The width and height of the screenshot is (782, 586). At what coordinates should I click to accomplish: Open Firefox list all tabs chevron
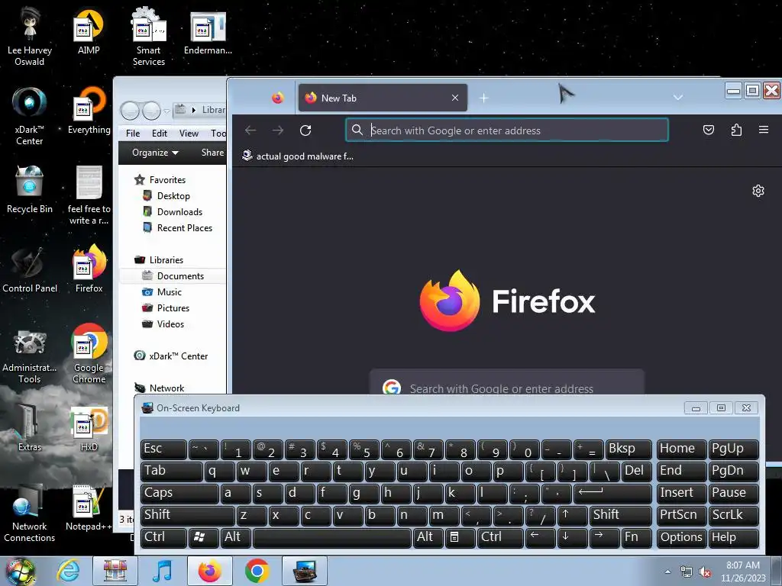[x=678, y=98]
